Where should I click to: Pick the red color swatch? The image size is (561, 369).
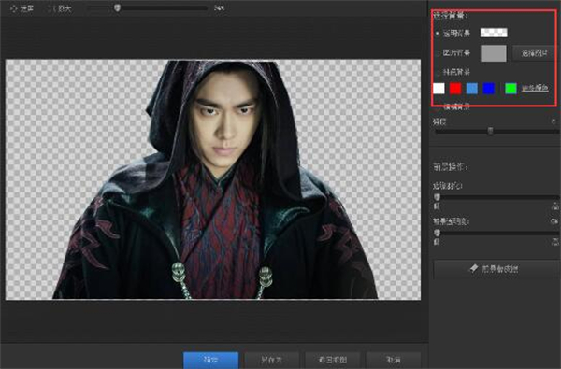click(x=455, y=89)
